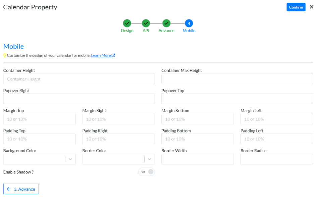Go back to 3. Advance step
The height and width of the screenshot is (197, 316).
(x=21, y=189)
